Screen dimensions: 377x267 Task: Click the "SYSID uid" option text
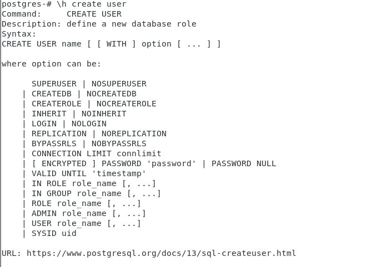[x=54, y=233]
